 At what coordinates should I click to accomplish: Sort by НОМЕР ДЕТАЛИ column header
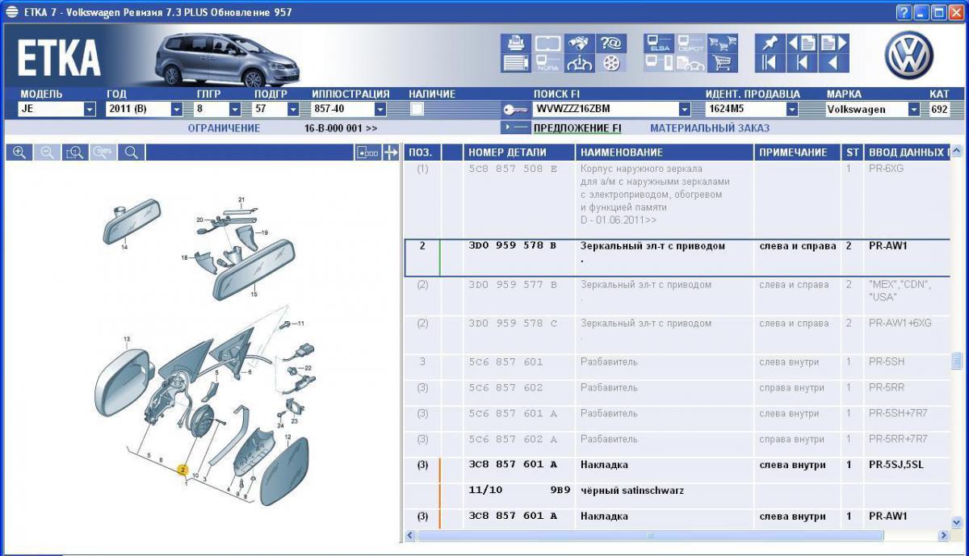click(x=519, y=153)
